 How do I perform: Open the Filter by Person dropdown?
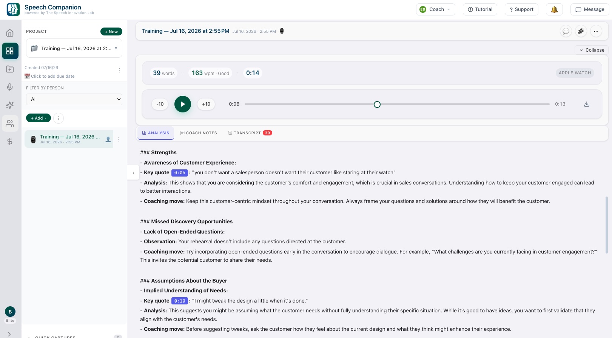(74, 99)
